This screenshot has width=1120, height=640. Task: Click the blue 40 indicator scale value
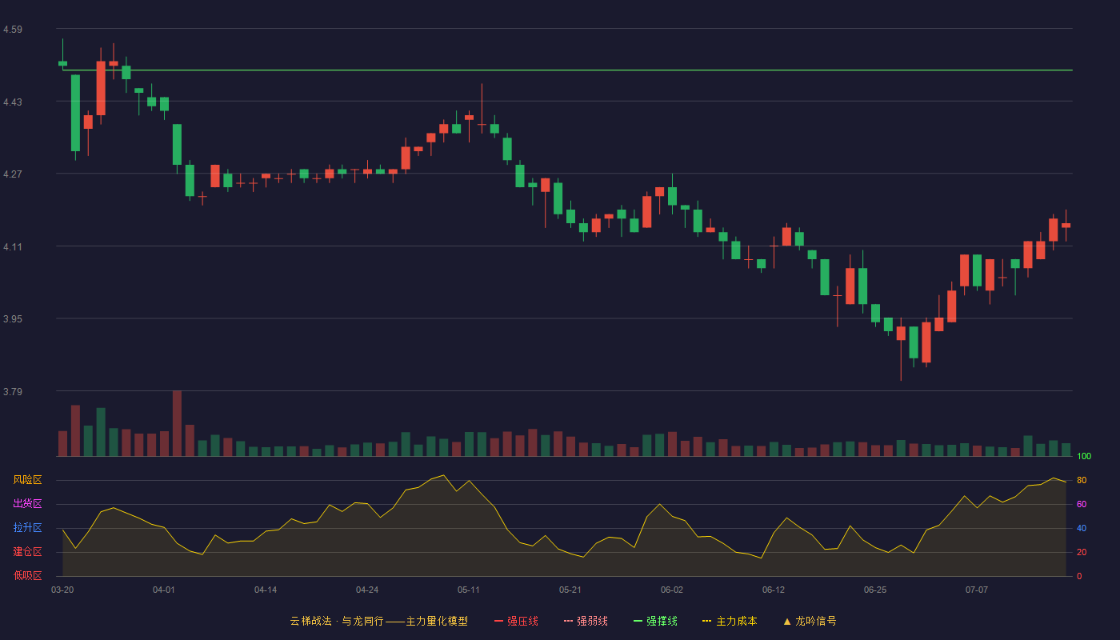click(1081, 528)
